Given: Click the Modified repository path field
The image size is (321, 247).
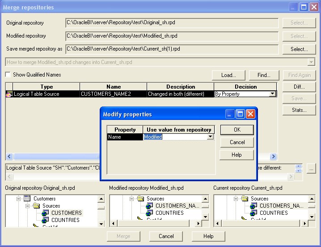Looking at the screenshot, I should pos(172,36).
